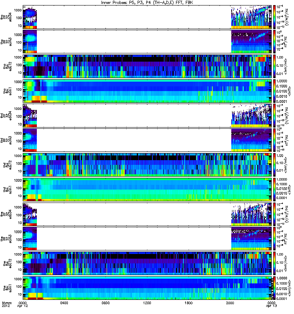Click the early-day data block in tha fff edc34
294x314 pixels.
coord(30,18)
